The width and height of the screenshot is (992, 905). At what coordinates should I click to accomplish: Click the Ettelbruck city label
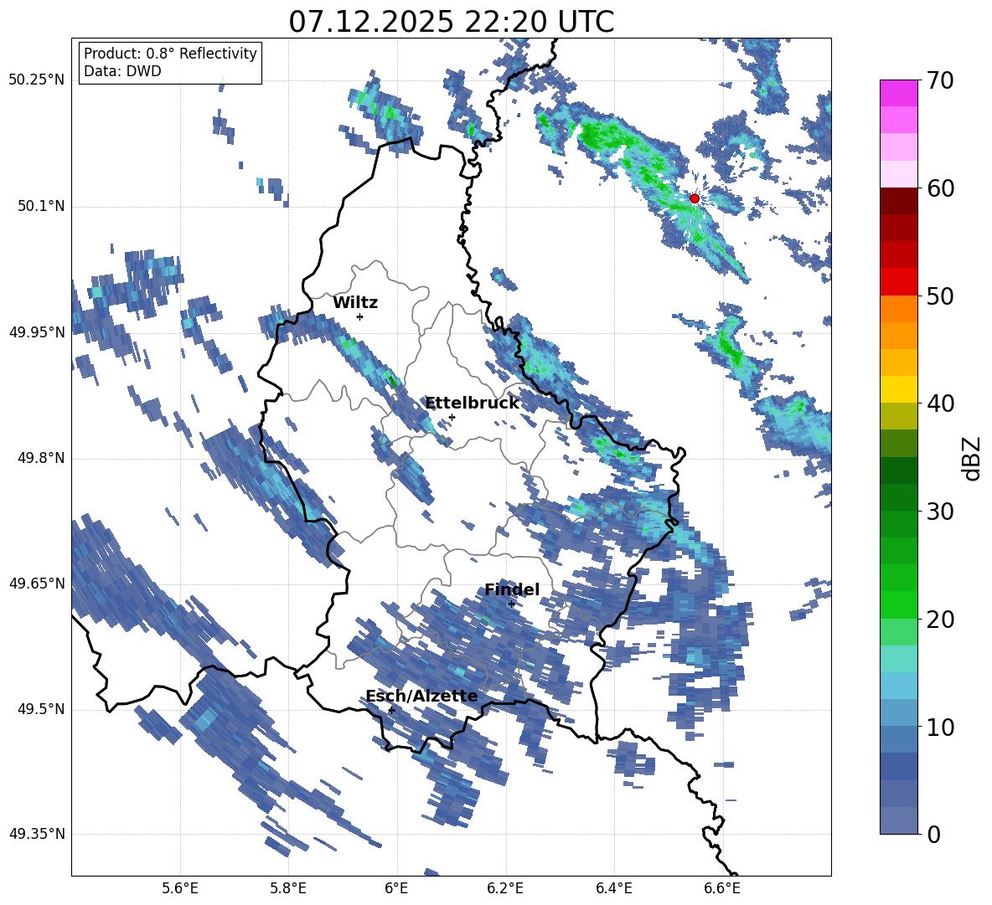(x=472, y=404)
